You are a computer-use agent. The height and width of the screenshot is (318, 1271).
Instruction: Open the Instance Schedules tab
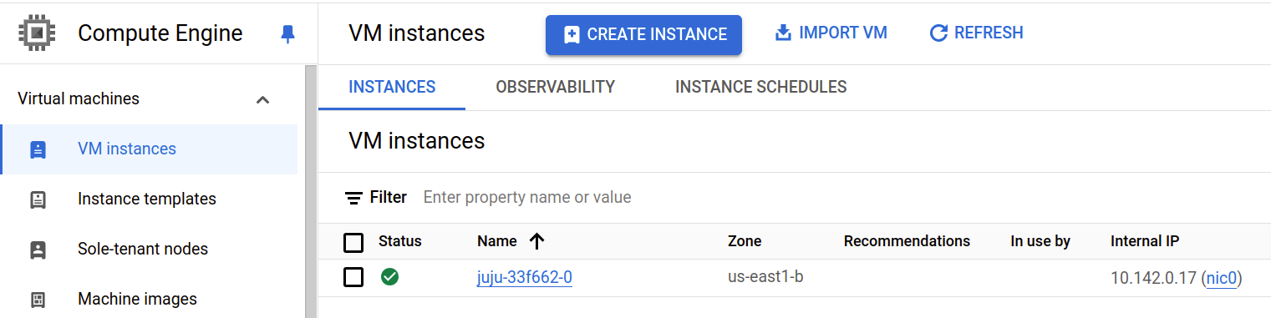760,87
